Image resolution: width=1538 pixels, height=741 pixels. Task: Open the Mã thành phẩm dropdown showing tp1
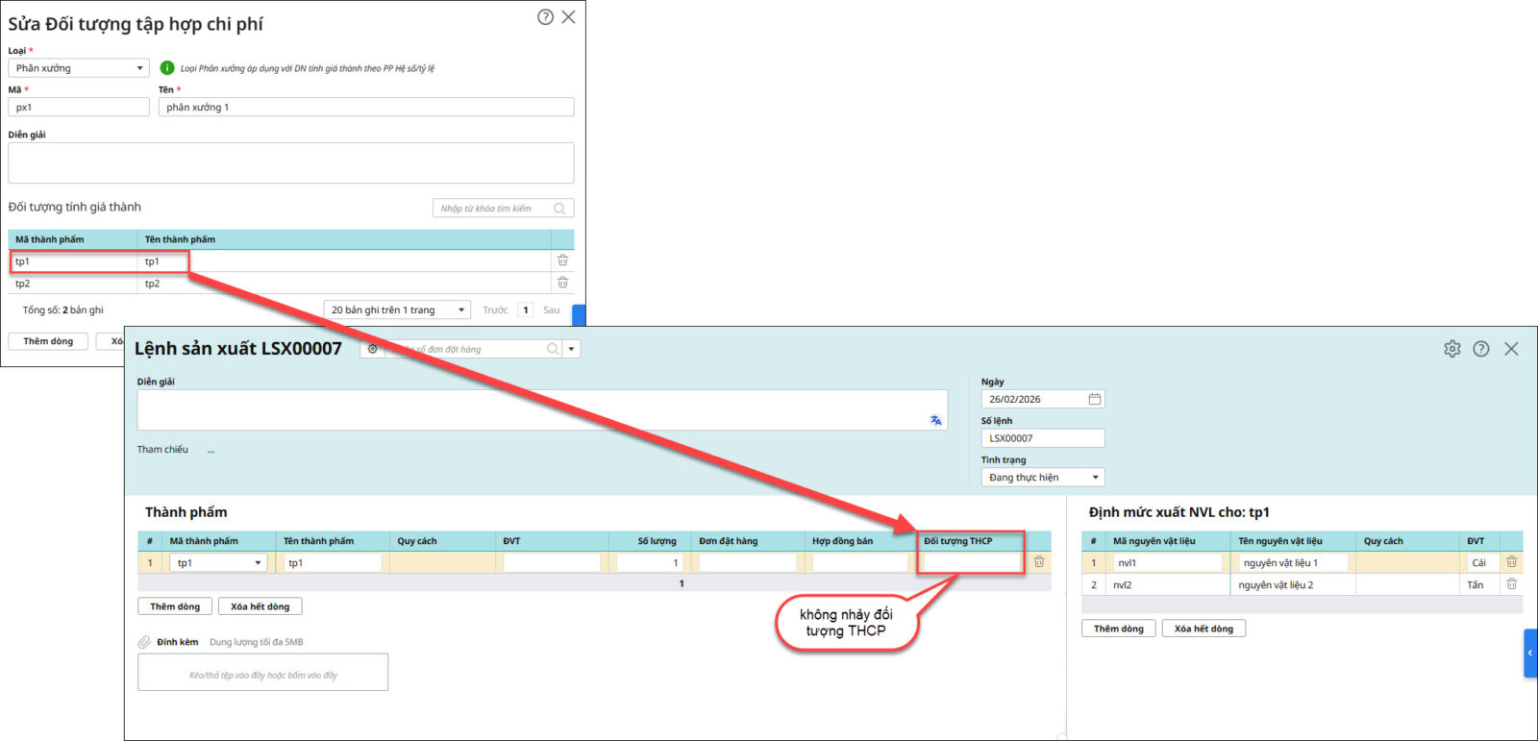pyautogui.click(x=219, y=563)
